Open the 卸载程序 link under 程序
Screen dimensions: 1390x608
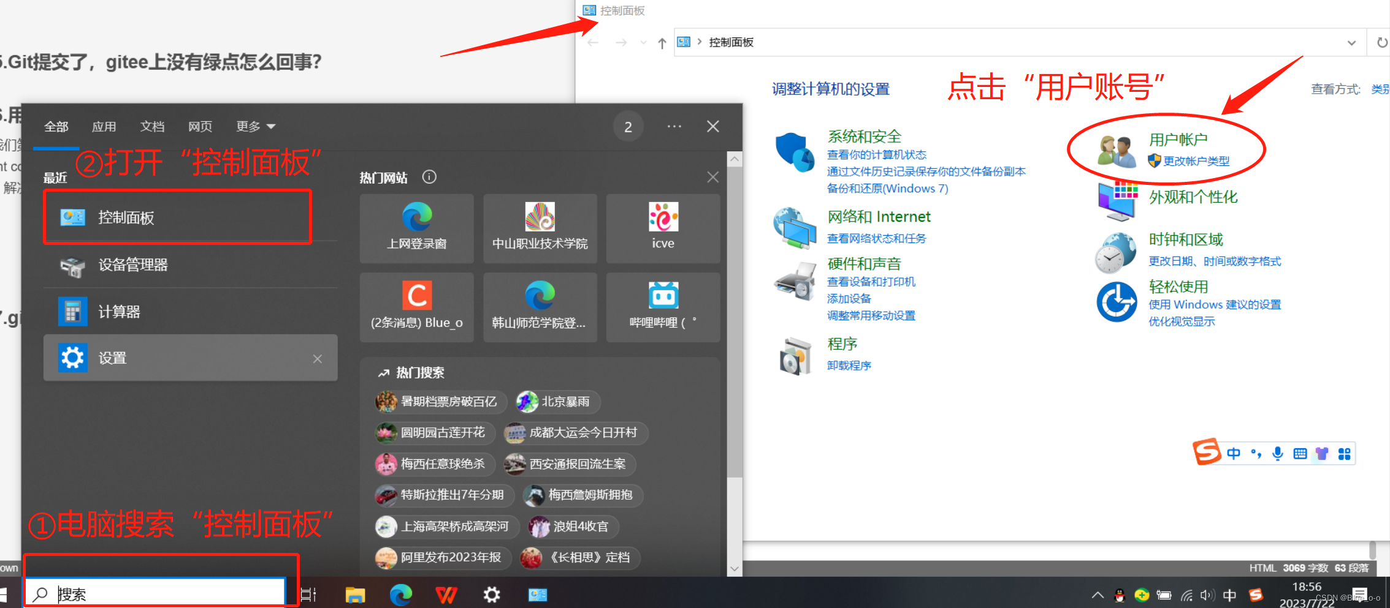pos(849,365)
